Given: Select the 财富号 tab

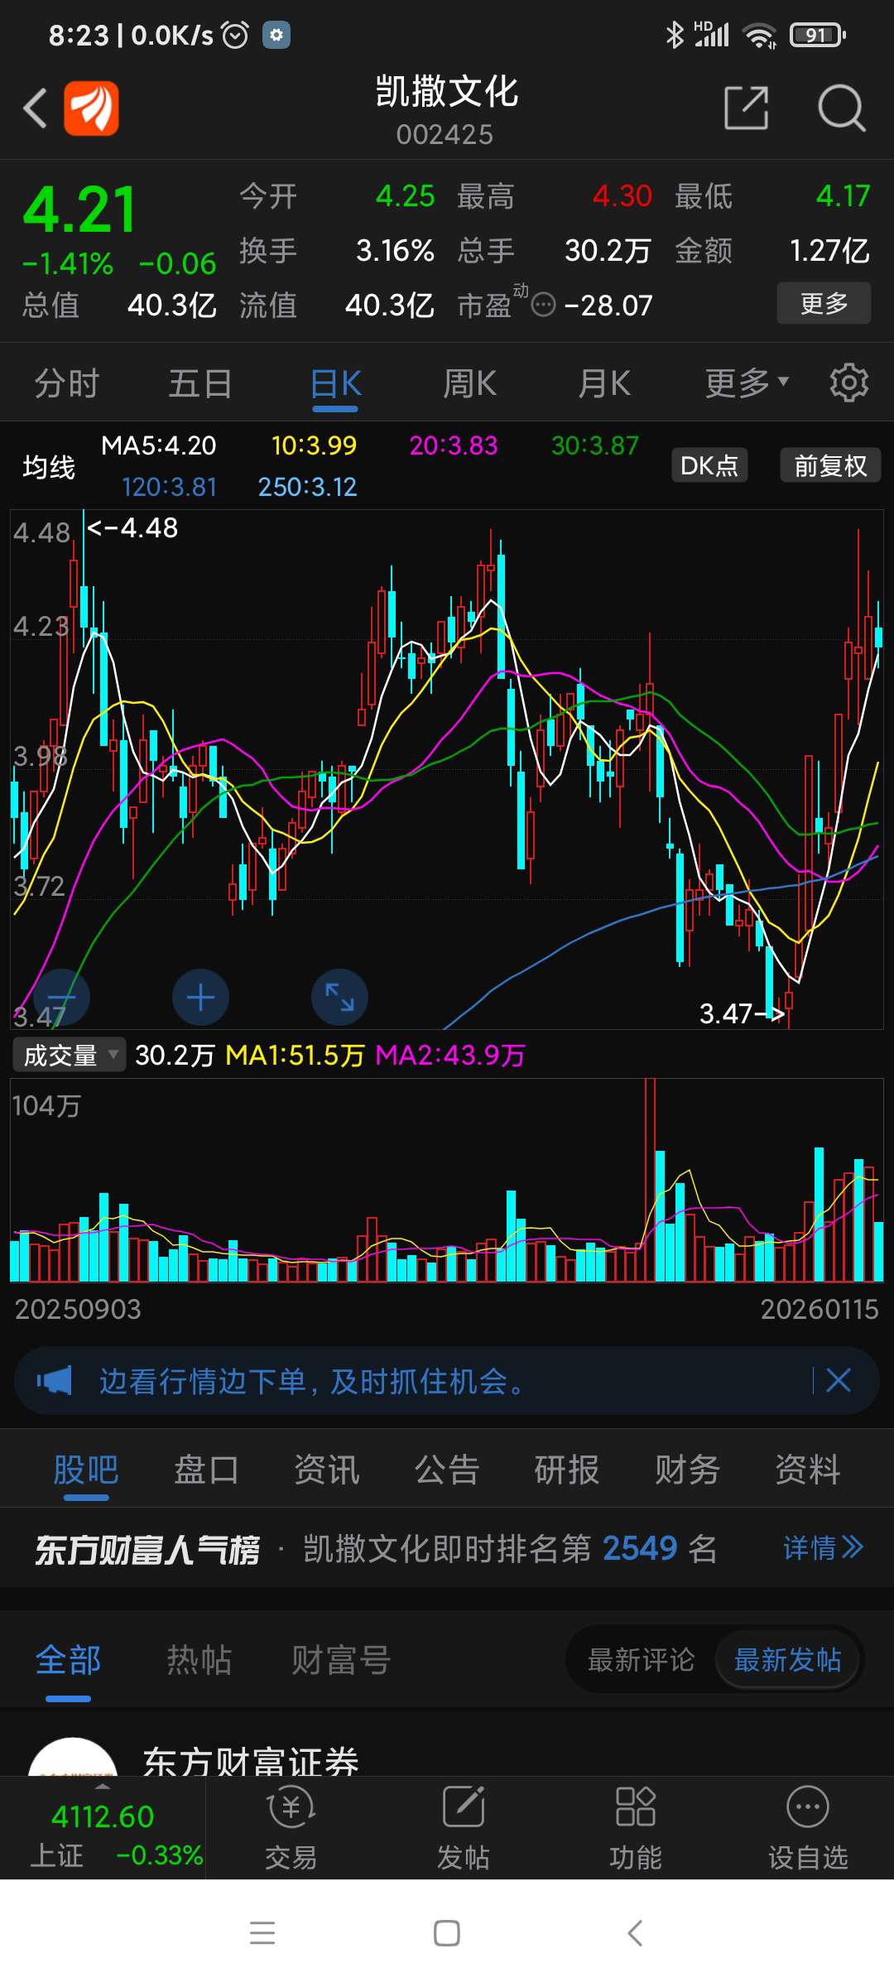Looking at the screenshot, I should tap(341, 1660).
